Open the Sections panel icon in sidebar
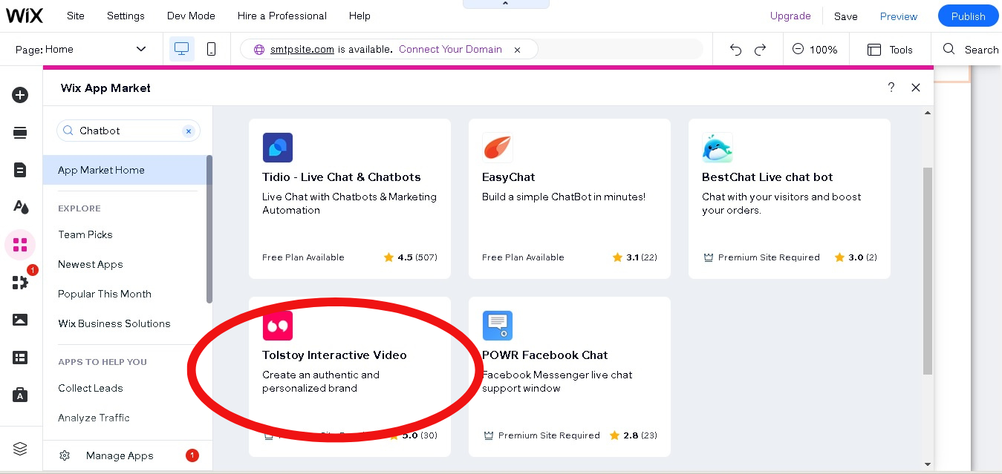Viewport: 1002px width, 474px height. pos(20,133)
